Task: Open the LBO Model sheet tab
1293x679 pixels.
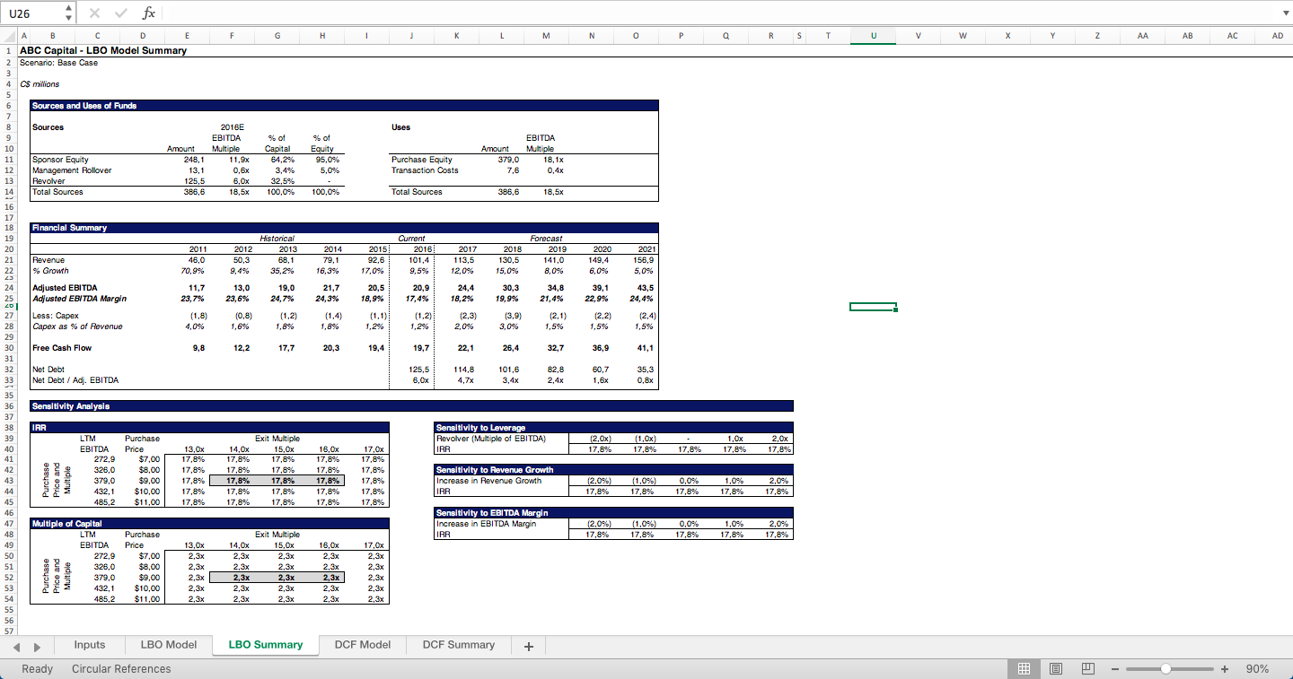Action: tap(169, 645)
